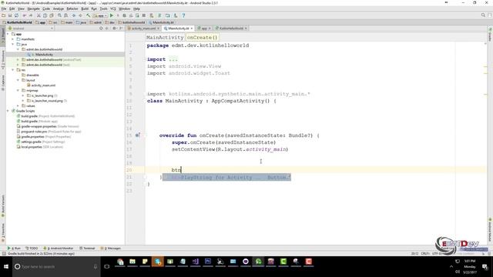The height and width of the screenshot is (277, 493).
Task: Click the Cut scissors icon
Action: coord(39,15)
